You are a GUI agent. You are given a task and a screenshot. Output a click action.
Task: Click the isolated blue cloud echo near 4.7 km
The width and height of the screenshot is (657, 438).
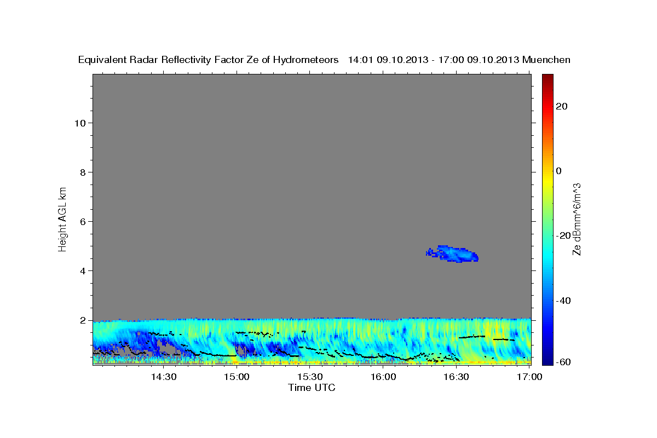coord(453,254)
